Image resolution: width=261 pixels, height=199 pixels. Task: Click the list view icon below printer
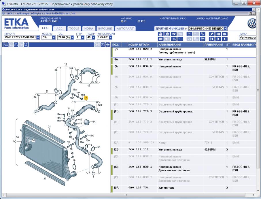click(x=160, y=39)
